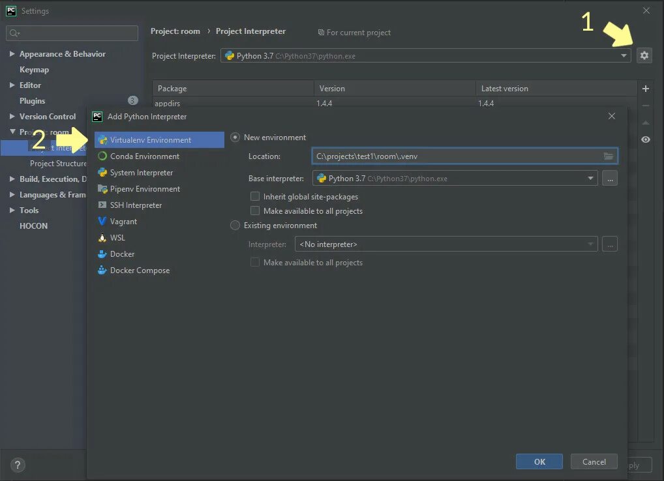Viewport: 664px width, 481px height.
Task: Click the Docker whale icon
Action: point(102,254)
